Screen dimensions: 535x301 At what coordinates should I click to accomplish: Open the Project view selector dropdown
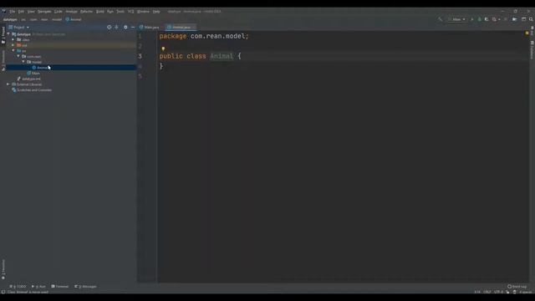[x=19, y=28]
